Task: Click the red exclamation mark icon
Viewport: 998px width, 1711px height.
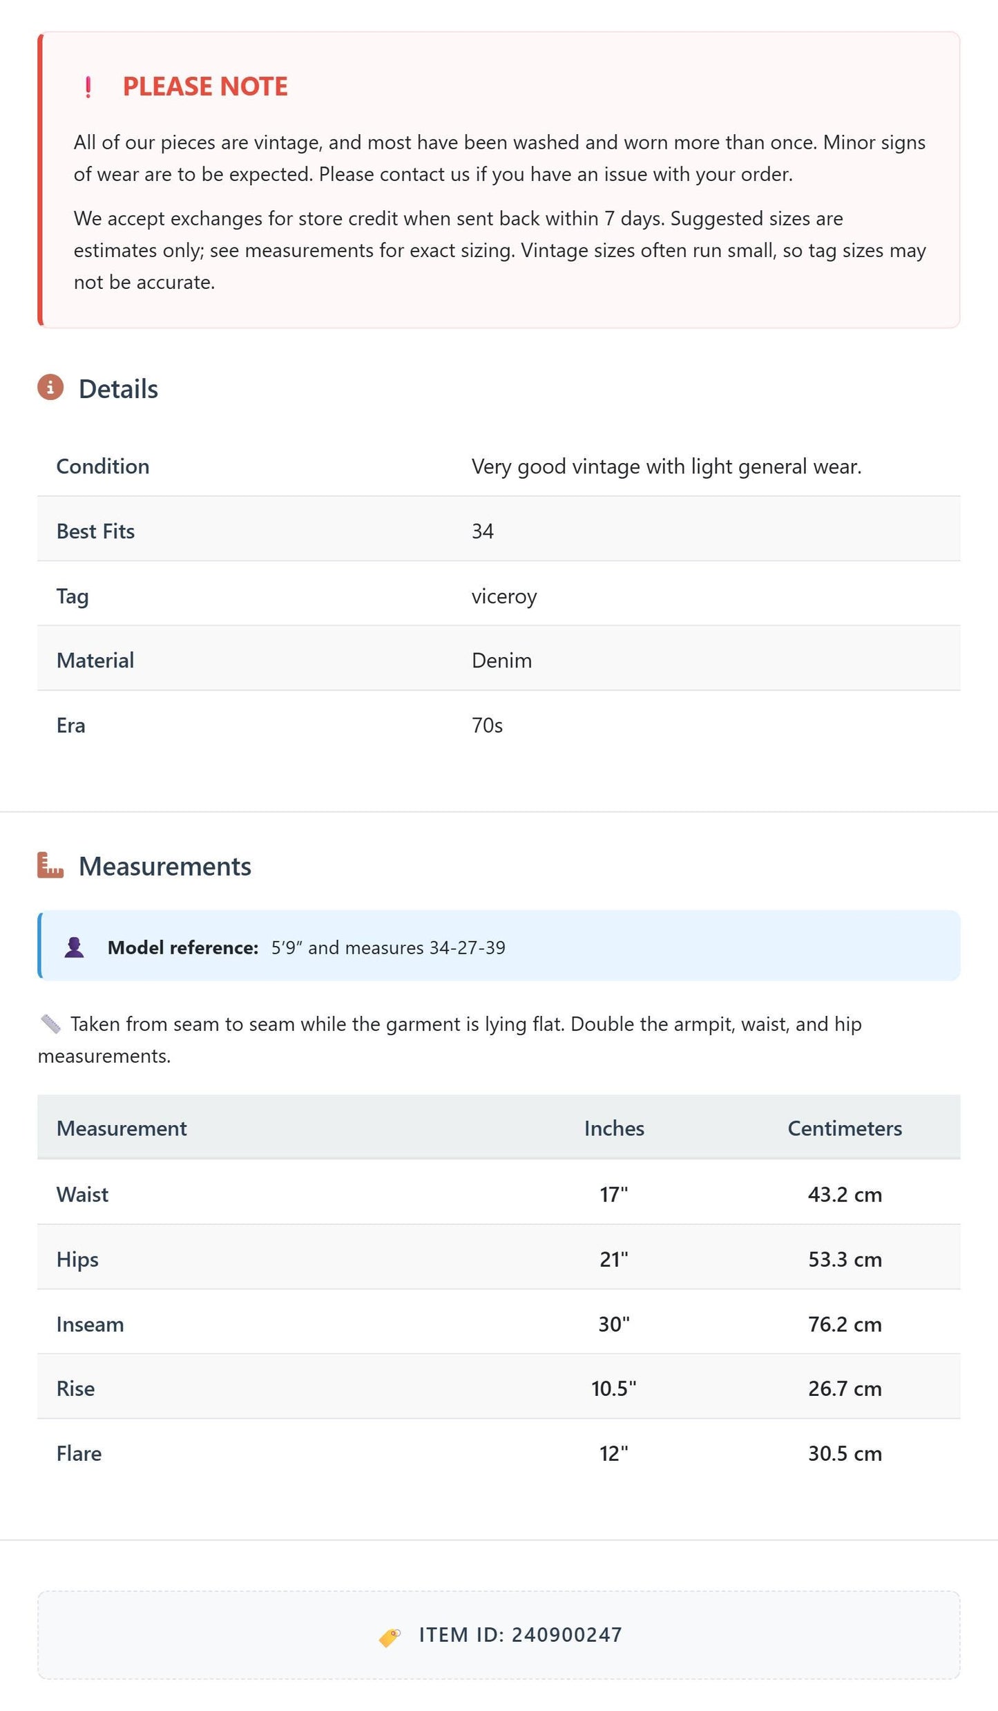Action: pos(88,87)
